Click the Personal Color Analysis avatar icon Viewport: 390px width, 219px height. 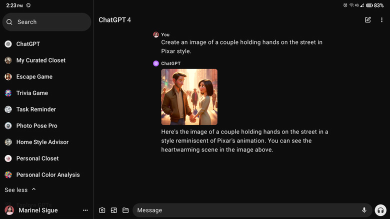pos(8,174)
